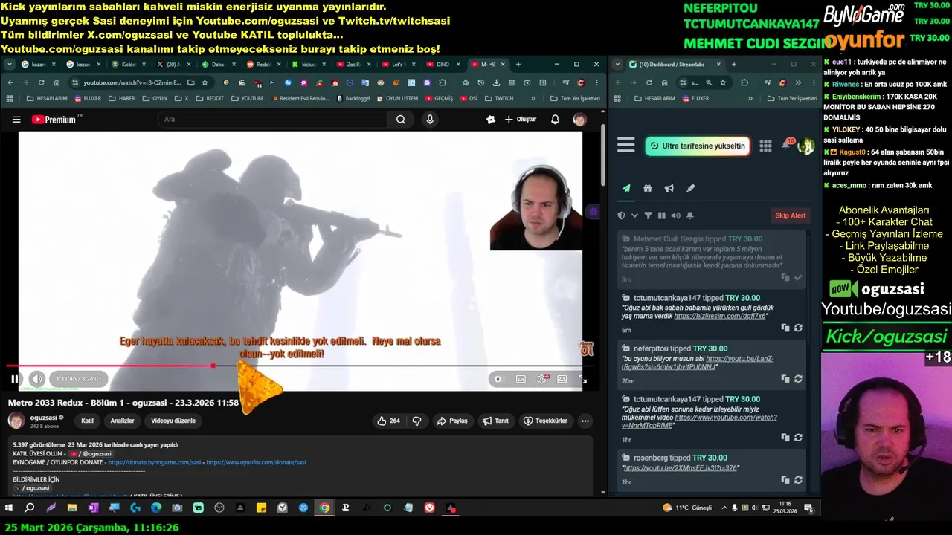
Task: Open the Backloggd bookmark
Action: tap(353, 98)
